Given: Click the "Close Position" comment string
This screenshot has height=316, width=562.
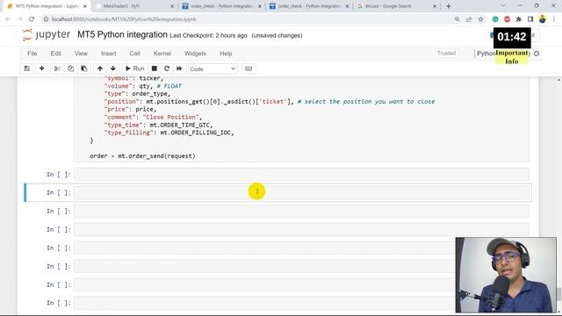Looking at the screenshot, I should click(x=170, y=117).
